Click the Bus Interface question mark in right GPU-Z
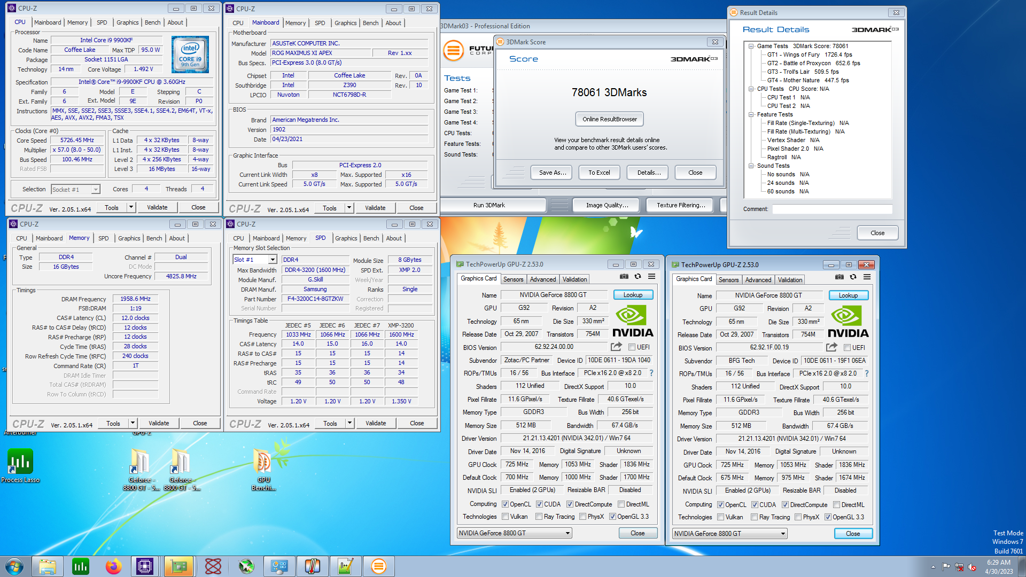This screenshot has height=577, width=1026. (867, 373)
